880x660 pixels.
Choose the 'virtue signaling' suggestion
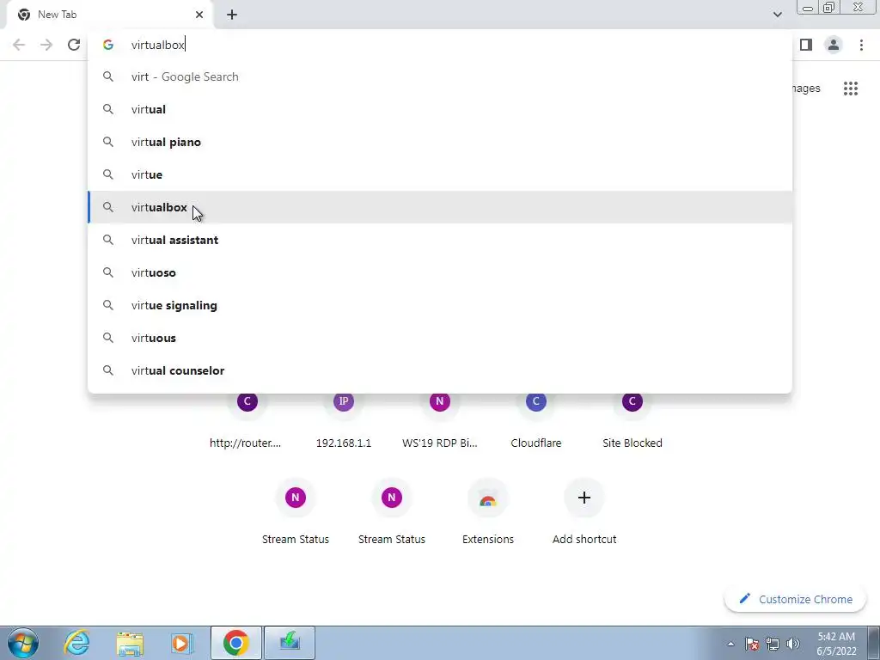click(440, 305)
